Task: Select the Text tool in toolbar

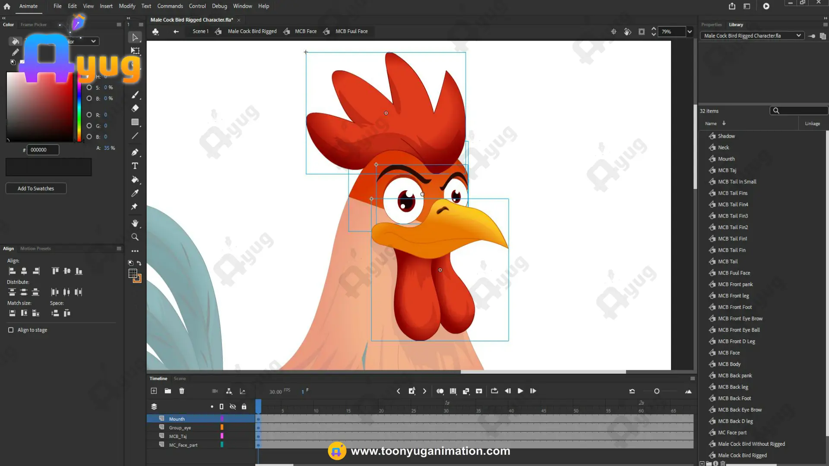Action: click(135, 166)
